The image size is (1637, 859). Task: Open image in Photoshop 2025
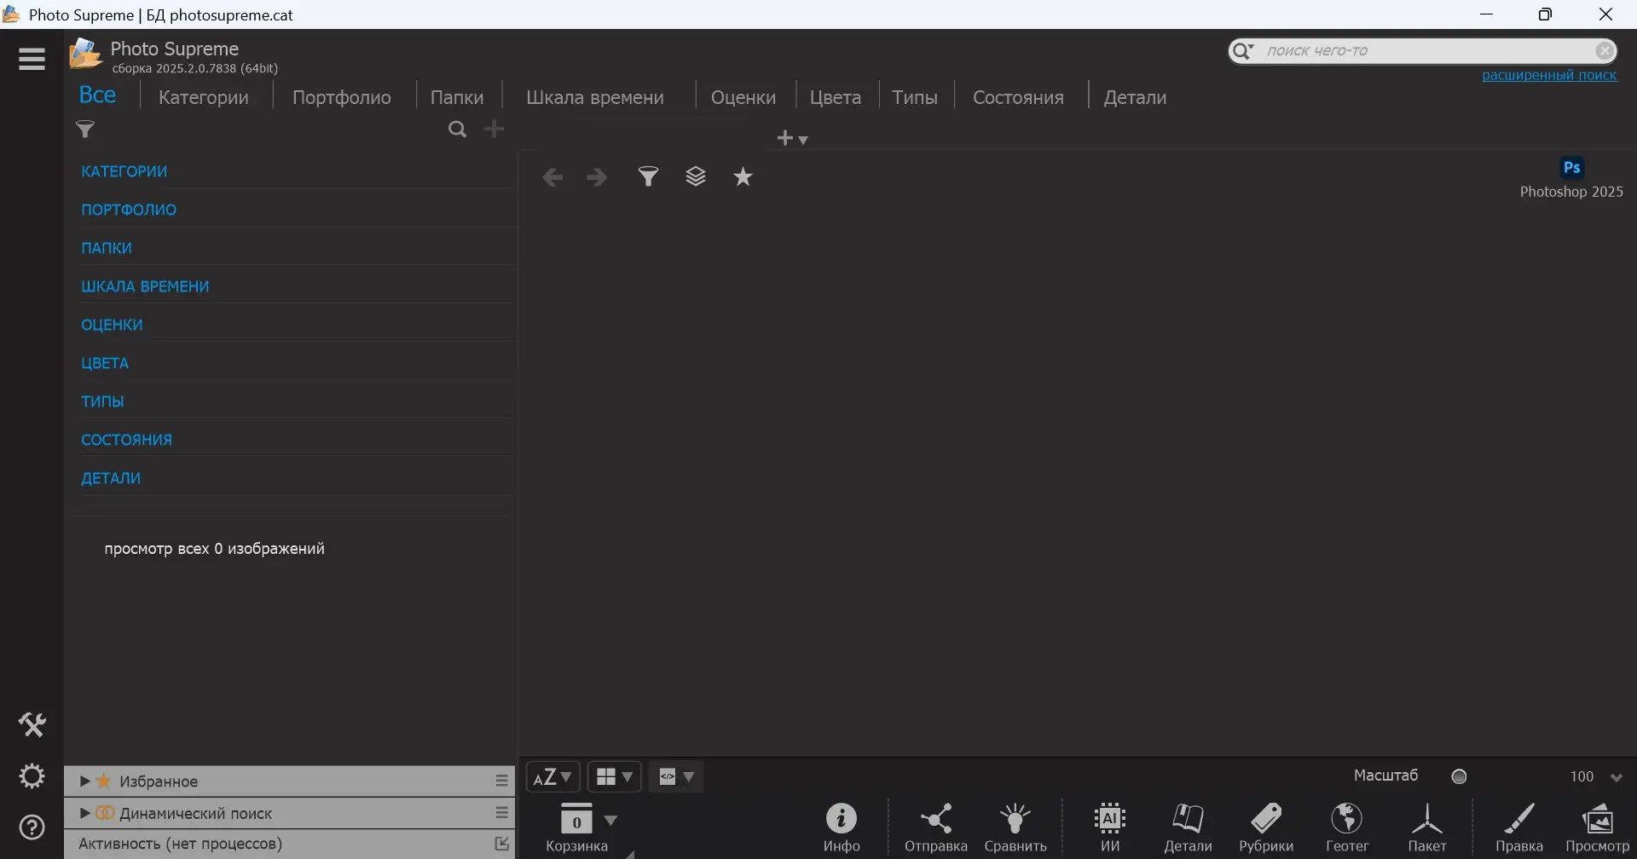[x=1572, y=168]
